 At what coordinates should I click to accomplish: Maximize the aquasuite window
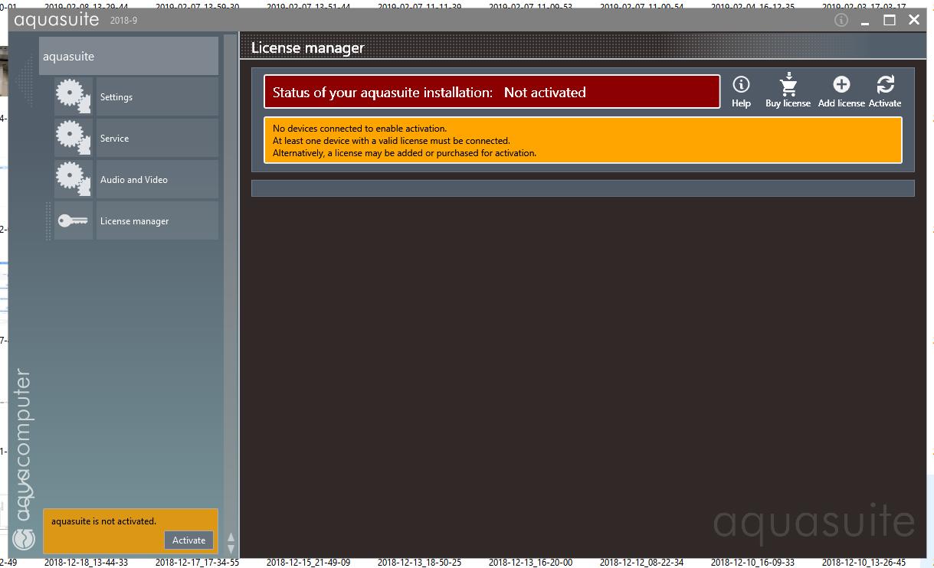[x=890, y=21]
